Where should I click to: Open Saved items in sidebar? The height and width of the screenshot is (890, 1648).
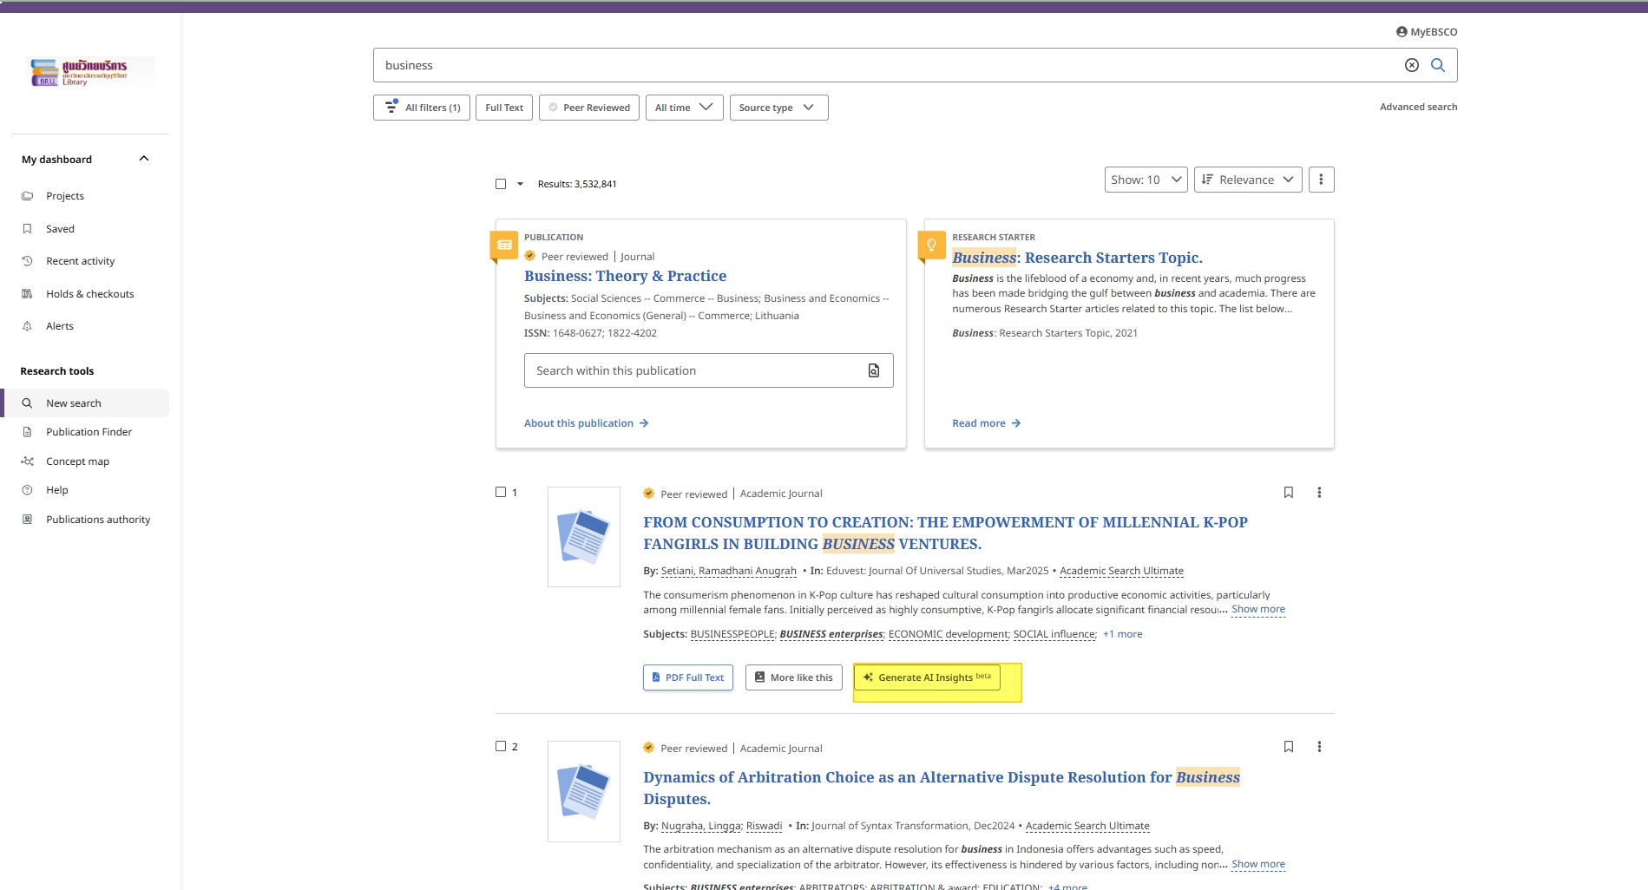point(60,229)
